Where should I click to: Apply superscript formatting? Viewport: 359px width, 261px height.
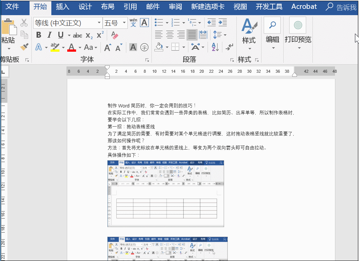(100, 35)
